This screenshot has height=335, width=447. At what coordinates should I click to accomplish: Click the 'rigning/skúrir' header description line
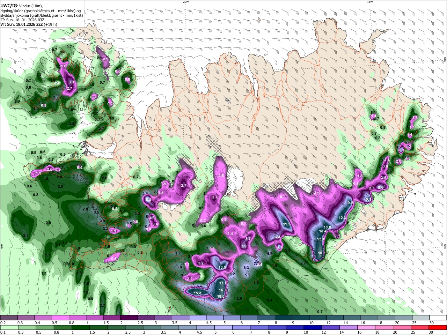coord(41,10)
